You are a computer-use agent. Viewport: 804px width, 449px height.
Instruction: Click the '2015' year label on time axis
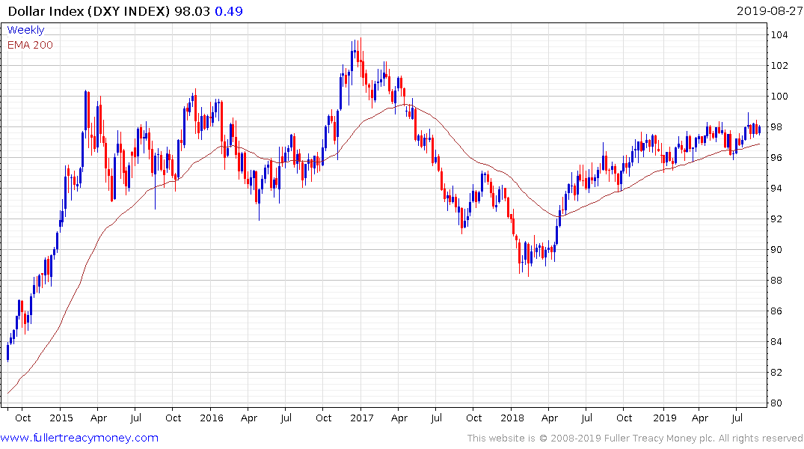pyautogui.click(x=61, y=418)
